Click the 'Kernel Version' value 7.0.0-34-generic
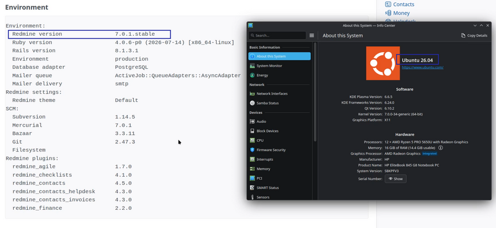The height and width of the screenshot is (228, 496). (x=403, y=114)
